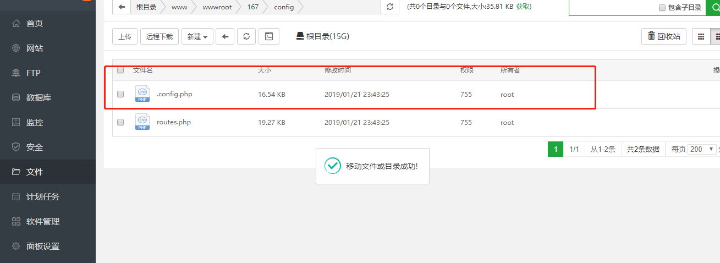The image size is (720, 263).
Task: Click the 面板设置 gear sidebar icon
Action: [x=16, y=246]
